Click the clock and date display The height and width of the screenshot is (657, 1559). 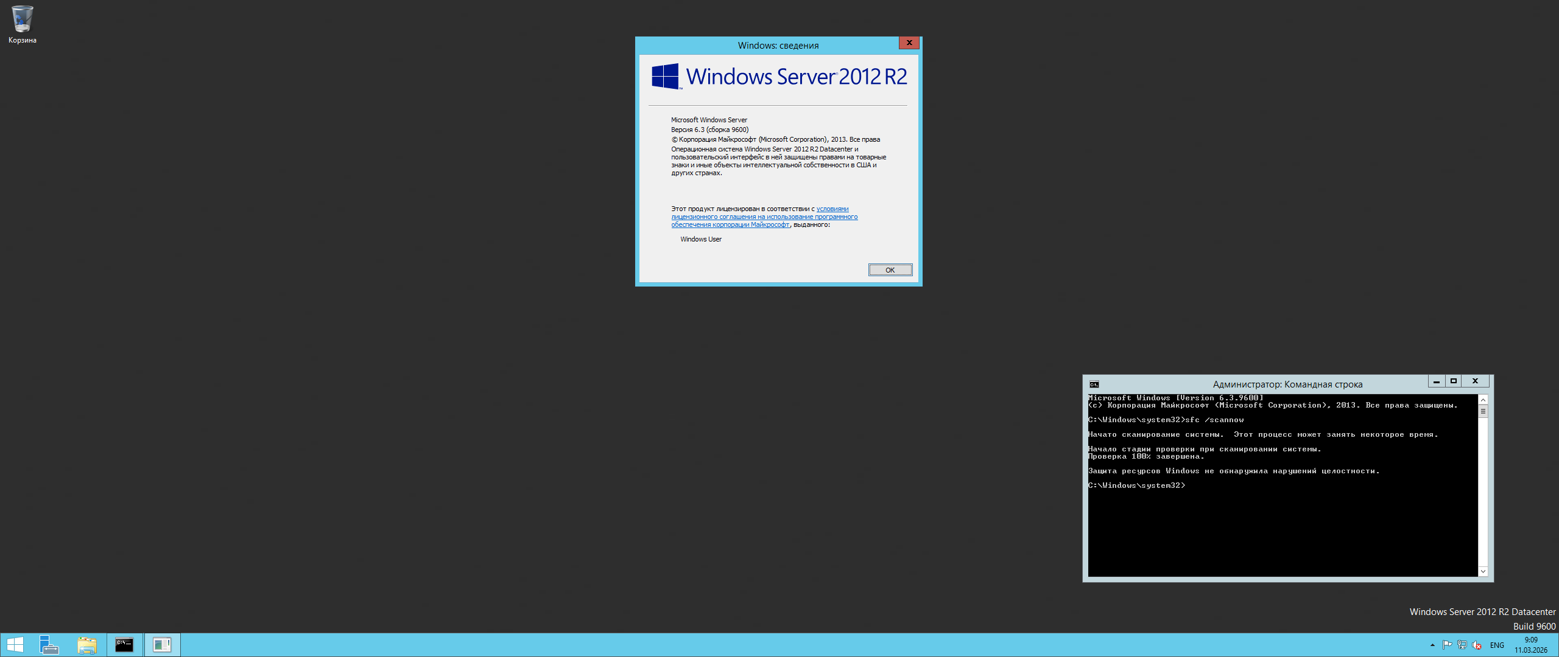(1531, 645)
